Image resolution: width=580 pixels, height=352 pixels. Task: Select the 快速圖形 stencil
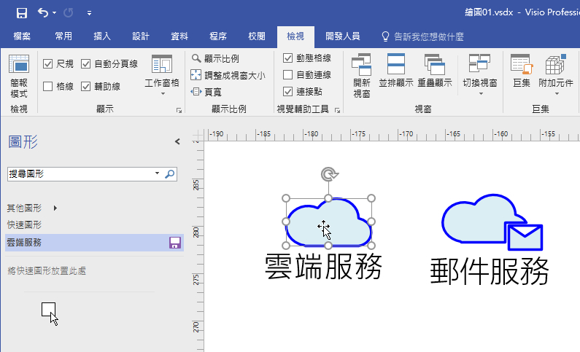pyautogui.click(x=24, y=224)
